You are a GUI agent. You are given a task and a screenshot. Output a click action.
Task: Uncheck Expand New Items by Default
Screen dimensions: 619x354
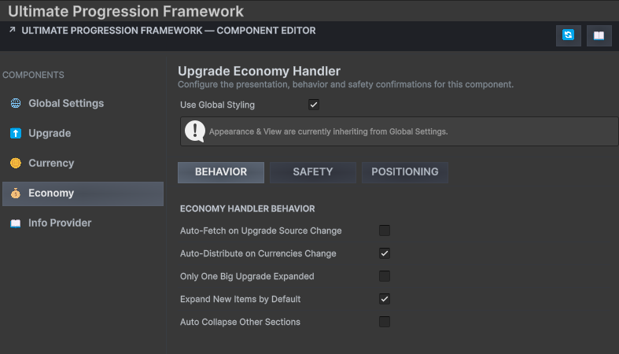click(385, 299)
